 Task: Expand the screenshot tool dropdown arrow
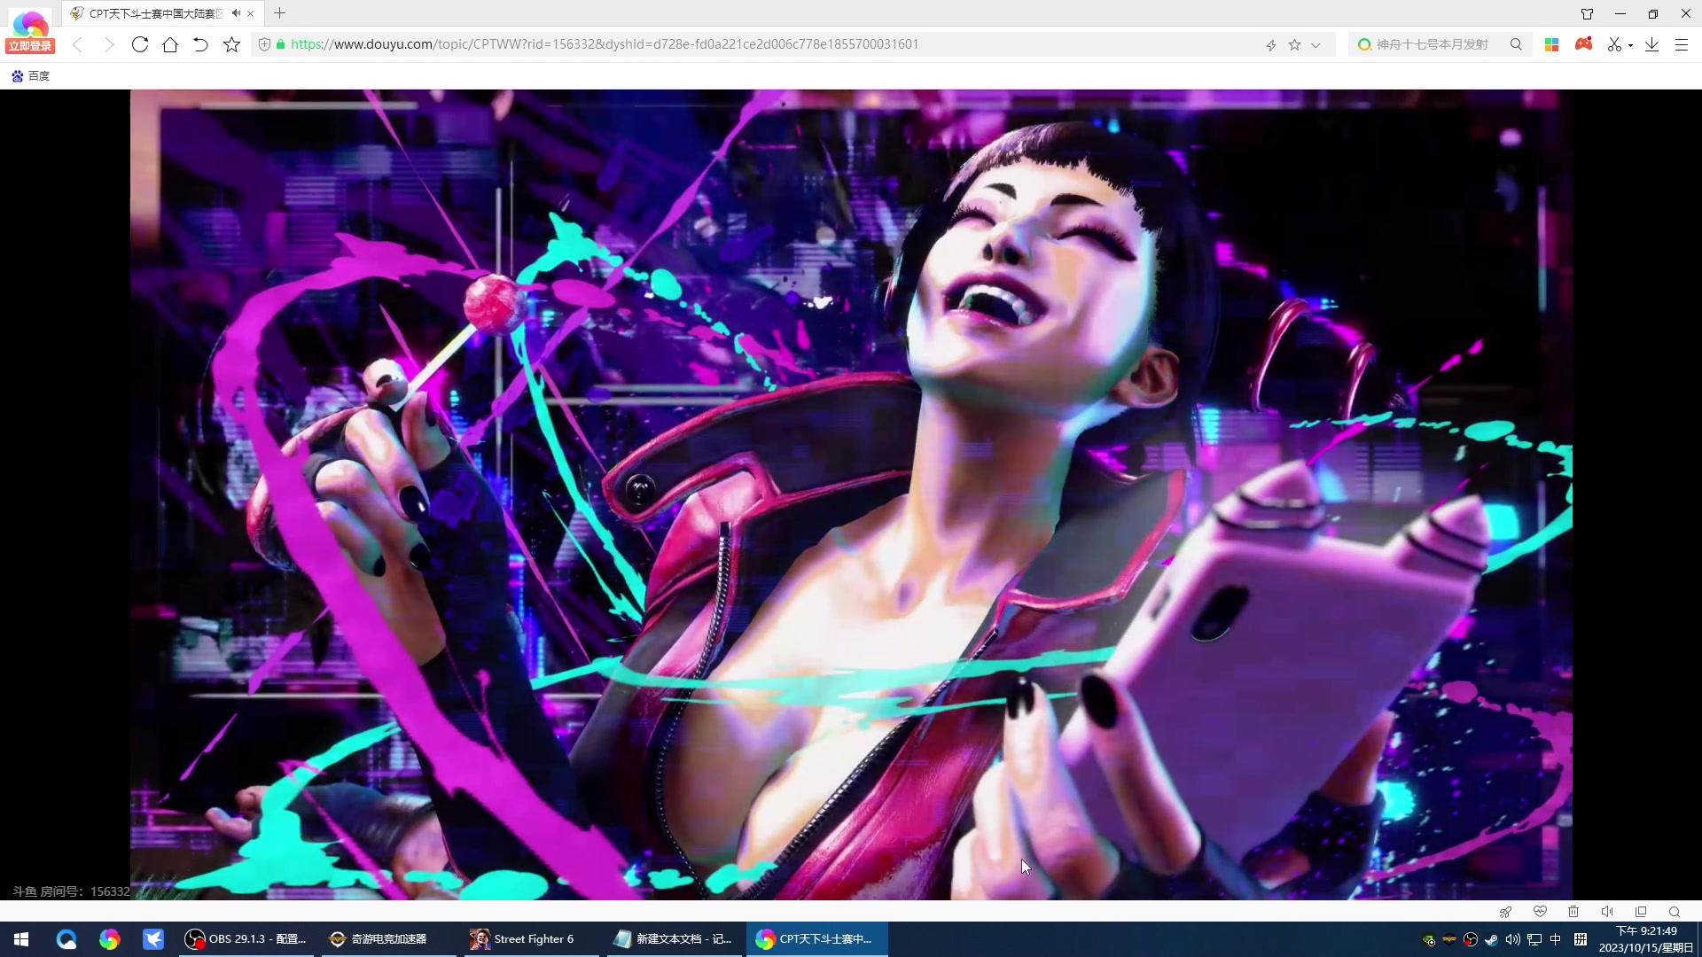(x=1631, y=45)
